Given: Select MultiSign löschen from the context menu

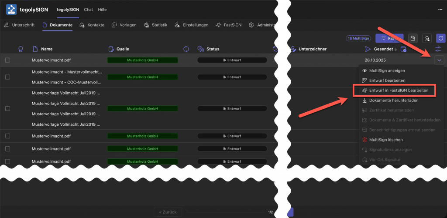Looking at the screenshot, I should [386, 140].
